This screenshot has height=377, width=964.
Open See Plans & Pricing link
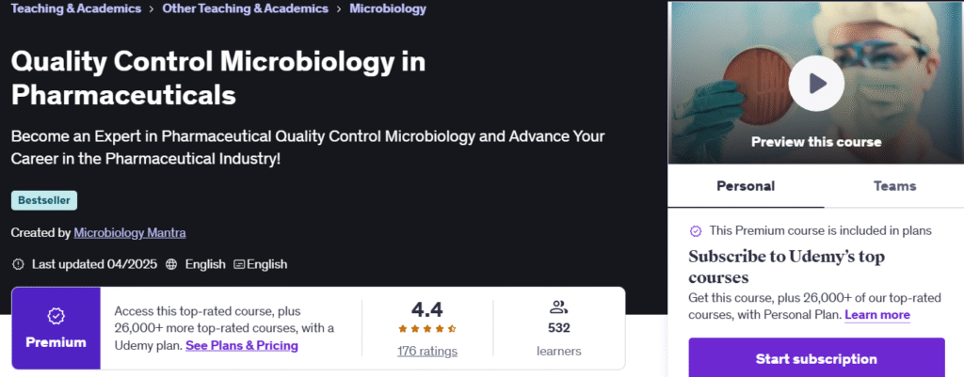[242, 346]
